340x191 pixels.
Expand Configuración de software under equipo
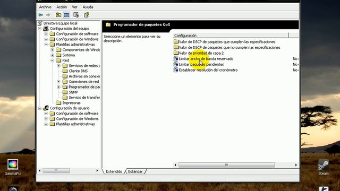tap(46, 34)
